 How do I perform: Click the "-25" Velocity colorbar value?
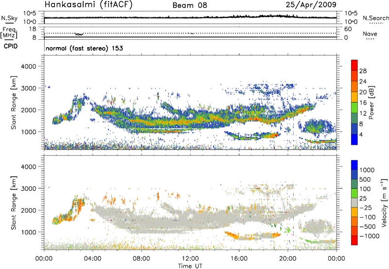click(366, 207)
